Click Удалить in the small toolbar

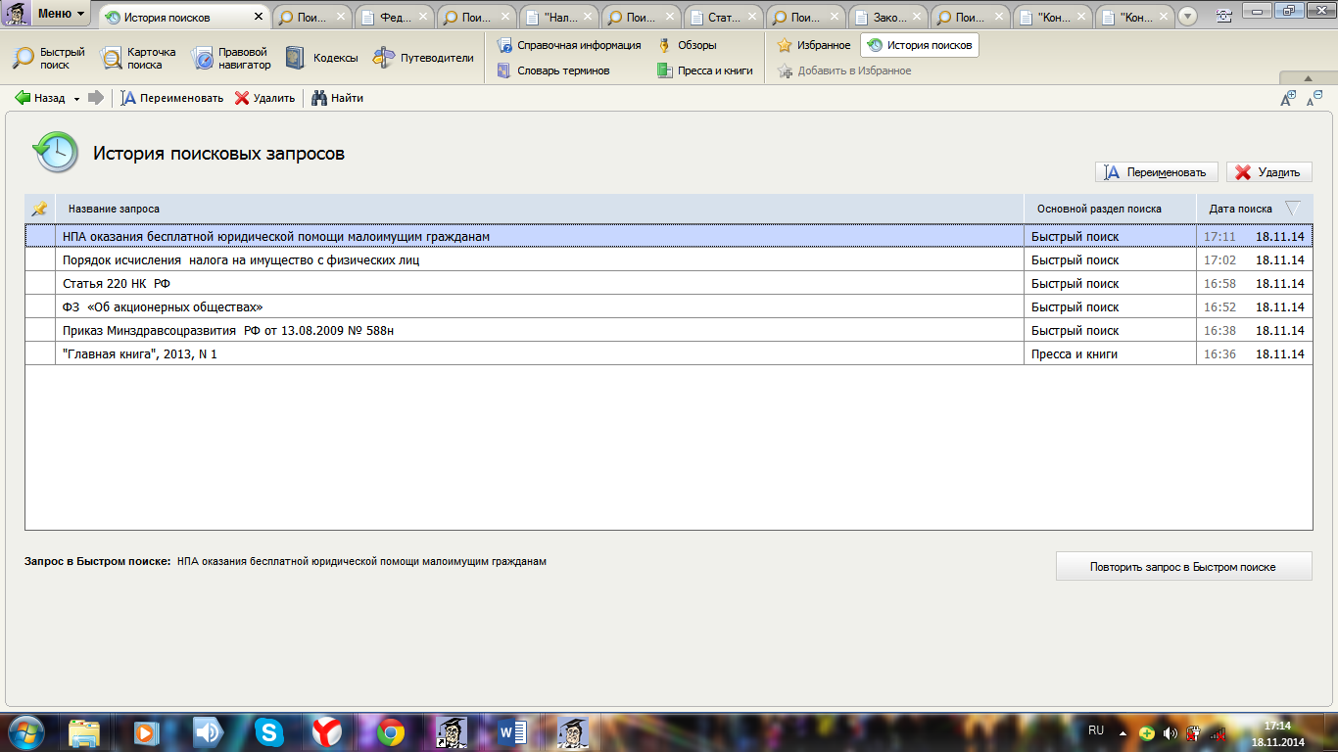click(264, 98)
